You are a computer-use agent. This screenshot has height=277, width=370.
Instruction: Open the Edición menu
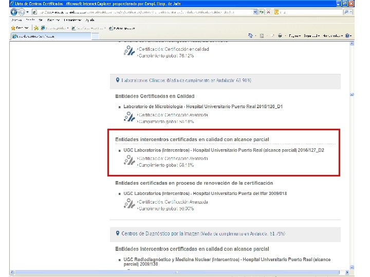tap(30, 20)
